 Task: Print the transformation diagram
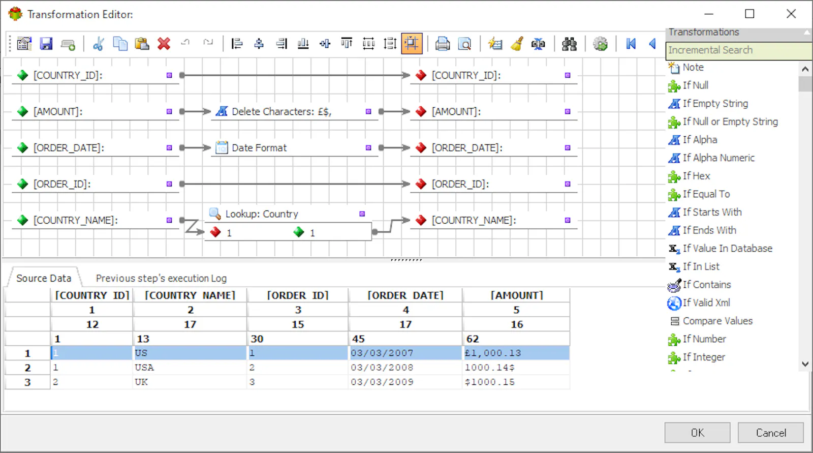coord(443,44)
